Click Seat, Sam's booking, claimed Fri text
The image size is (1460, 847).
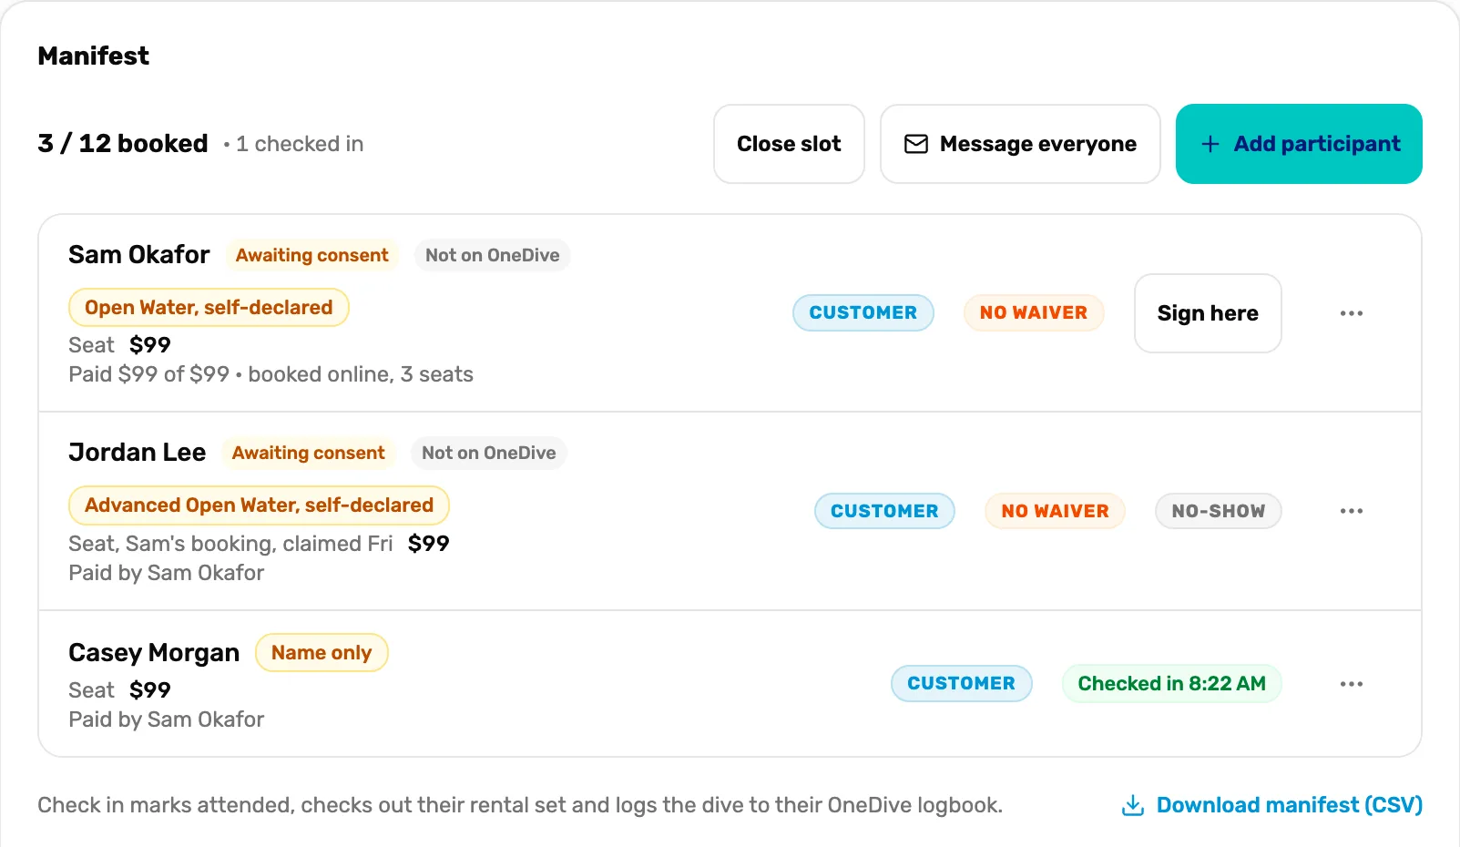pos(230,544)
